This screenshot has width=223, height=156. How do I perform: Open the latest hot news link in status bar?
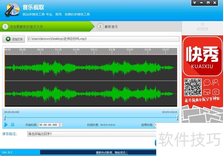[112, 153]
